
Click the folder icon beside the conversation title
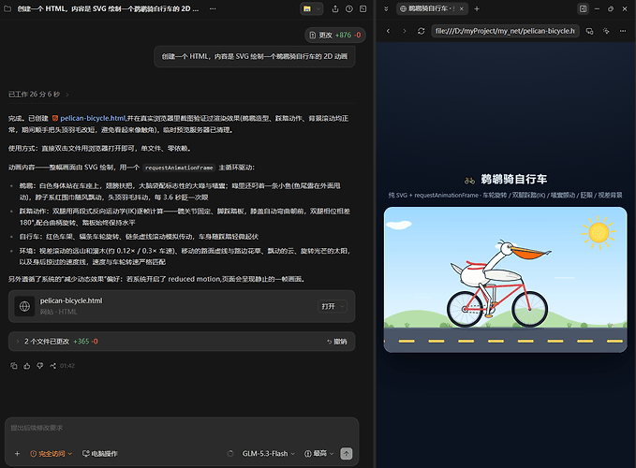(x=7, y=8)
